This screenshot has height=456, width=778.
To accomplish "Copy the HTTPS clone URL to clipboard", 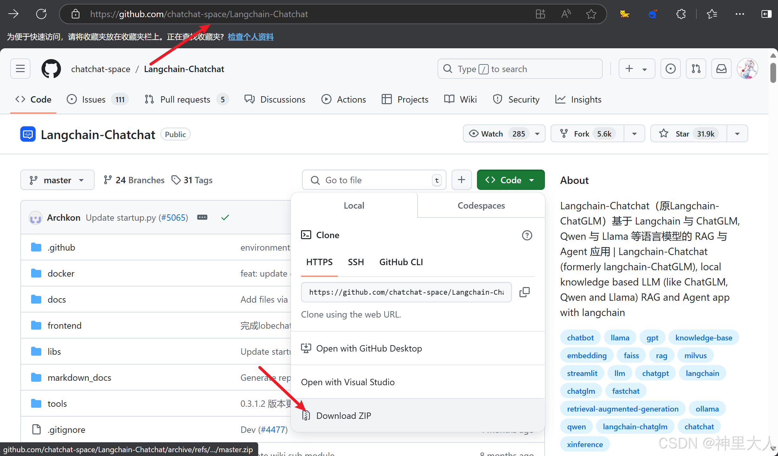I will click(x=524, y=292).
